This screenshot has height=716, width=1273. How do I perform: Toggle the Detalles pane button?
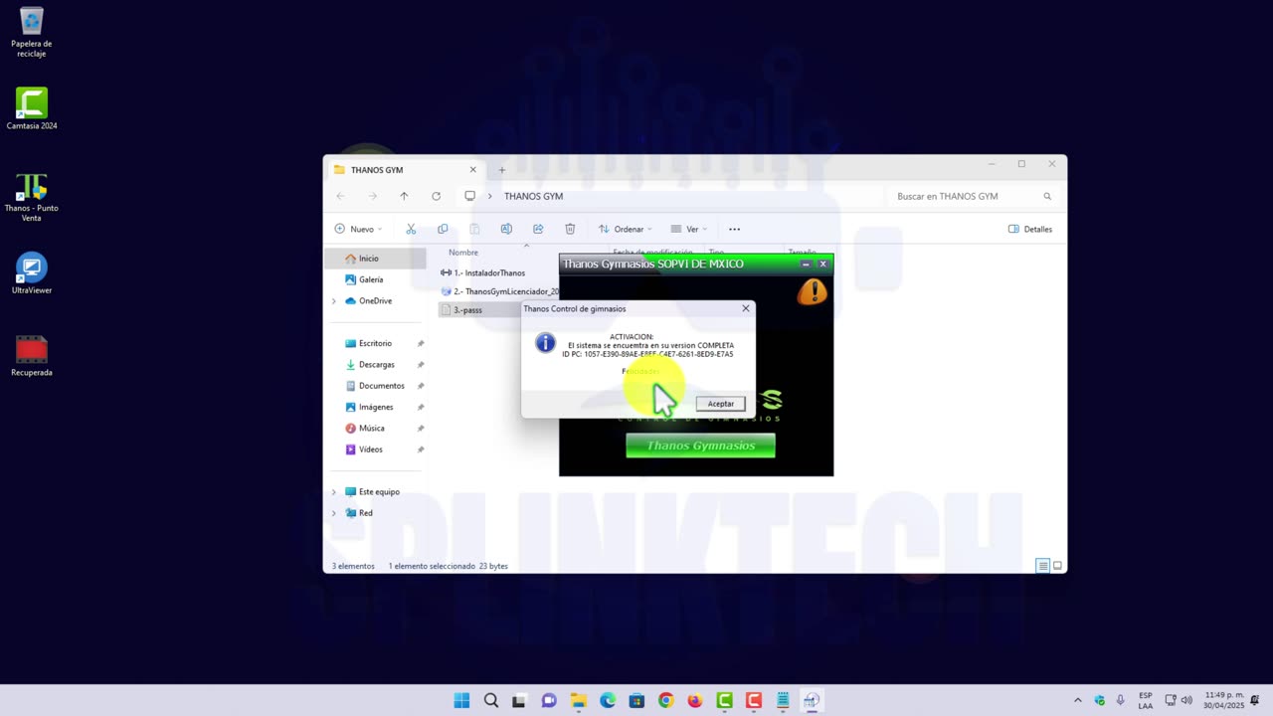tap(1030, 229)
